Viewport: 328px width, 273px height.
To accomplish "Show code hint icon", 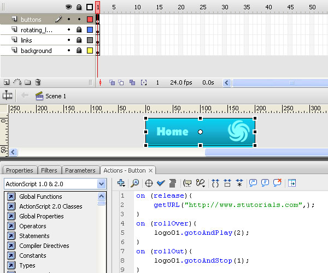I will pos(187,183).
